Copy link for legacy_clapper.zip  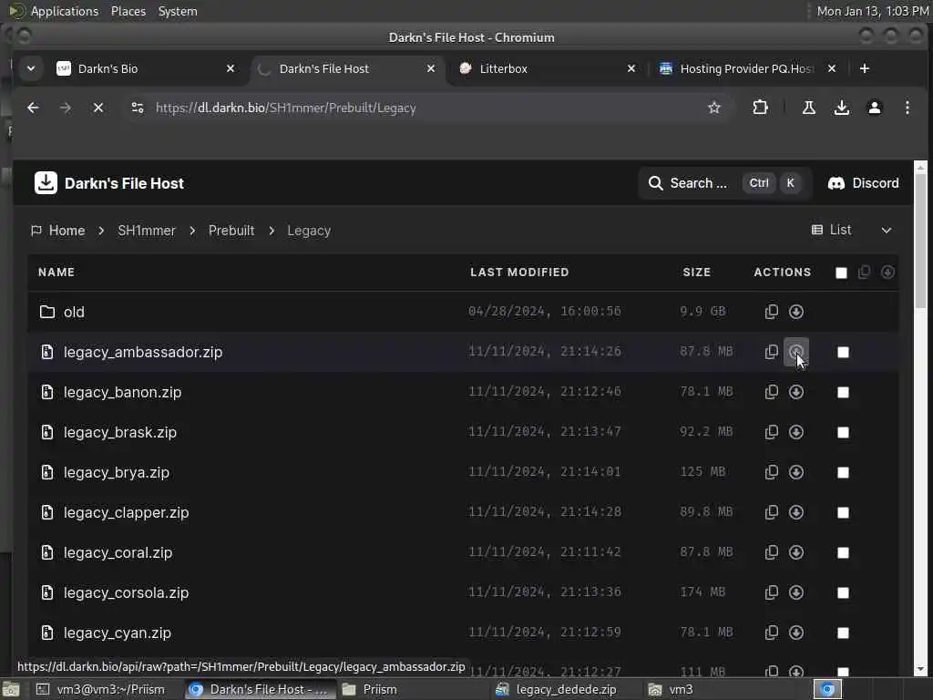pyautogui.click(x=771, y=512)
